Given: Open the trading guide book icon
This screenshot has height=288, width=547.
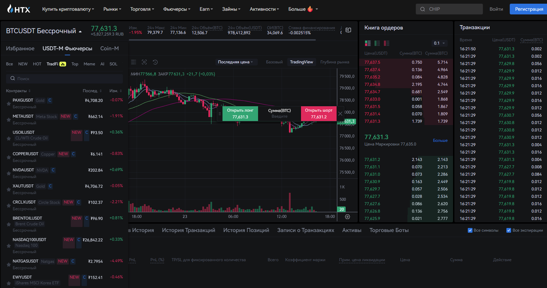Looking at the screenshot, I should tap(348, 30).
